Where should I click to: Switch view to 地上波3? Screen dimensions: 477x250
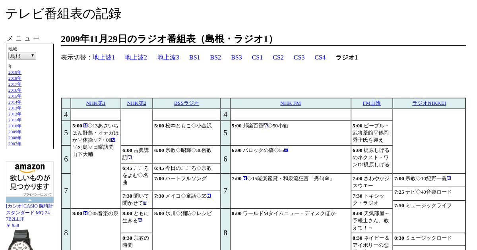tap(168, 58)
